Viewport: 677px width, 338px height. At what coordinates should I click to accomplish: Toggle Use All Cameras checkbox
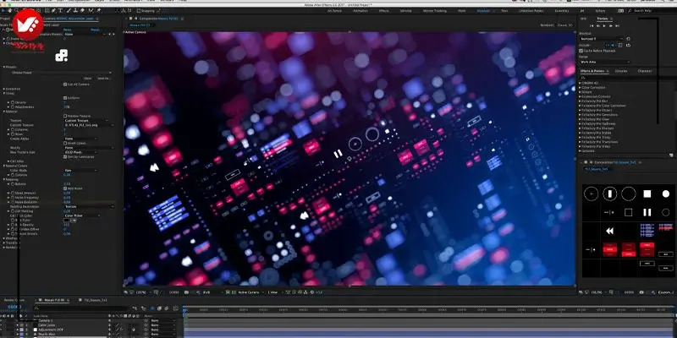tap(65, 84)
